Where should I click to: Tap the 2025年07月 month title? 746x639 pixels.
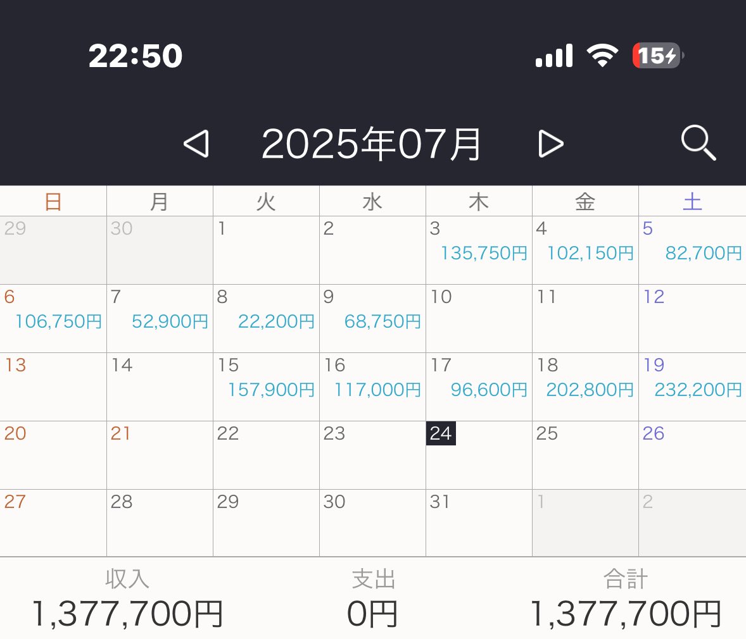(371, 144)
